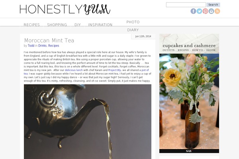Image resolution: width=239 pixels, height=159 pixels.
Task: Open the Facebook social icon
Action: (x=193, y=11)
